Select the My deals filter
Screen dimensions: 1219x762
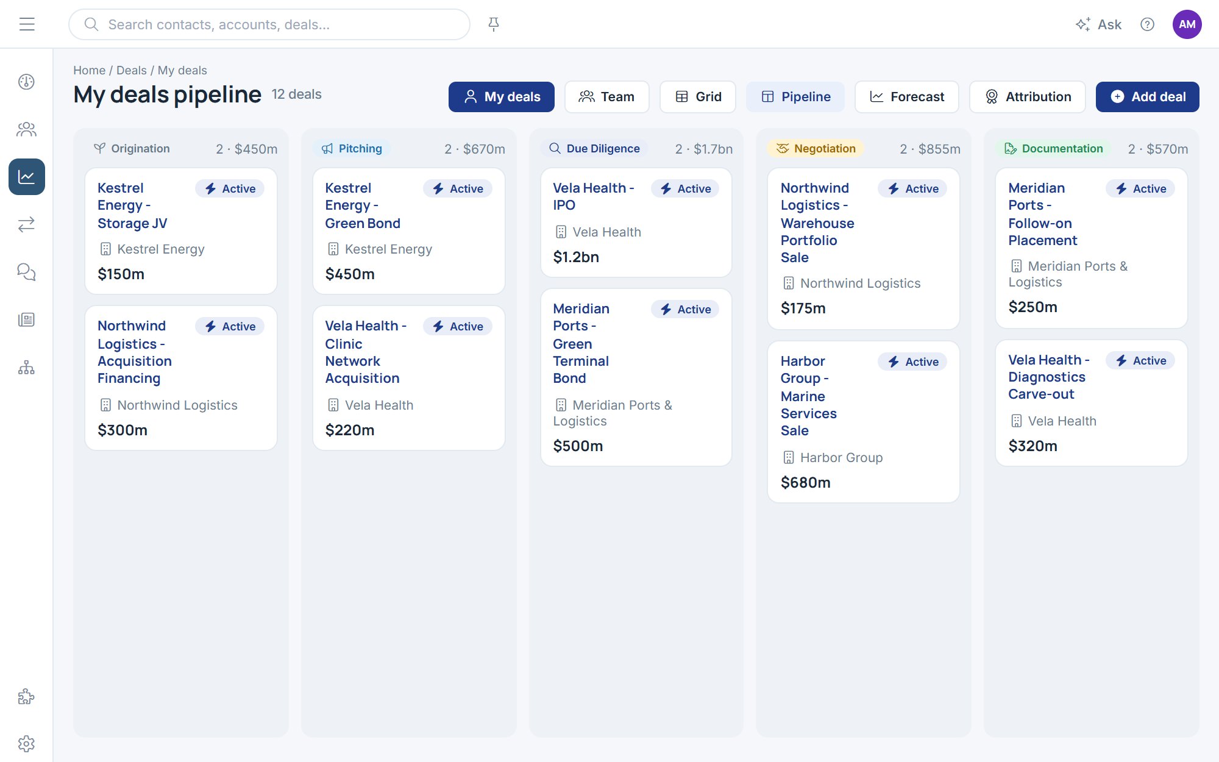tap(502, 97)
